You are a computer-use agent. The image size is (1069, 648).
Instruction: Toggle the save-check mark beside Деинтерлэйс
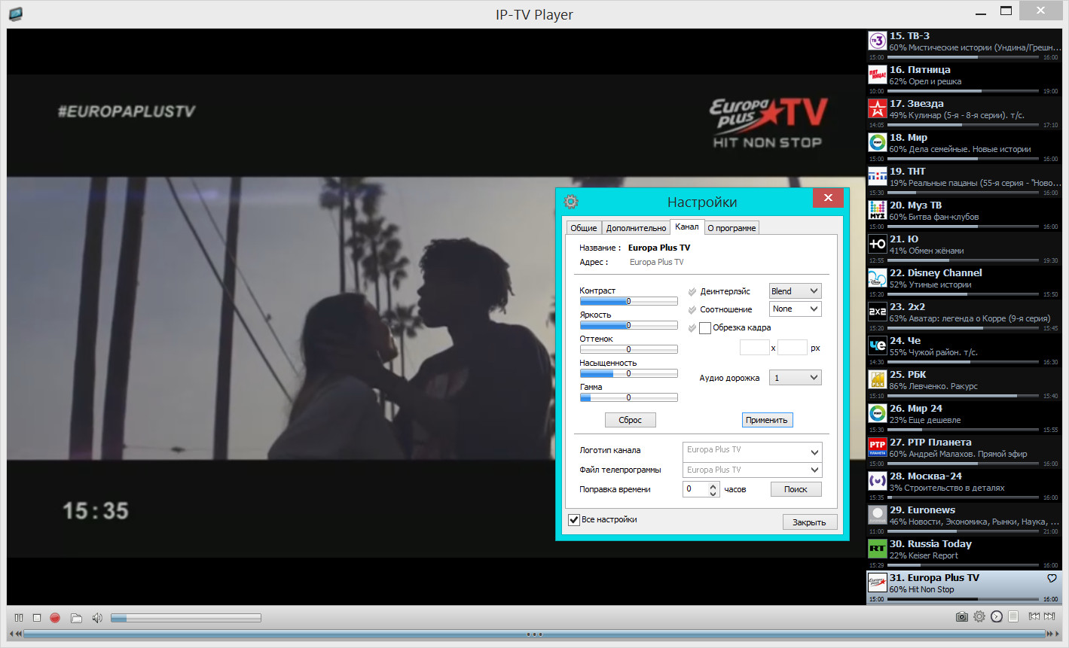tap(692, 291)
